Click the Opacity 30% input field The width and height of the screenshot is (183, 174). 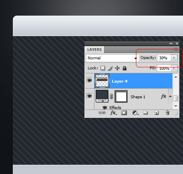[x=164, y=58]
